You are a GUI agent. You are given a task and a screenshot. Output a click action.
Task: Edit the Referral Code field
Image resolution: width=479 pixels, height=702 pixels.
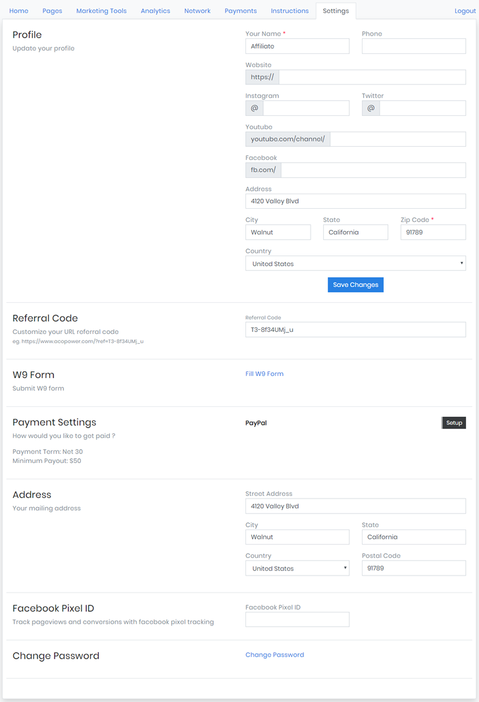point(355,329)
